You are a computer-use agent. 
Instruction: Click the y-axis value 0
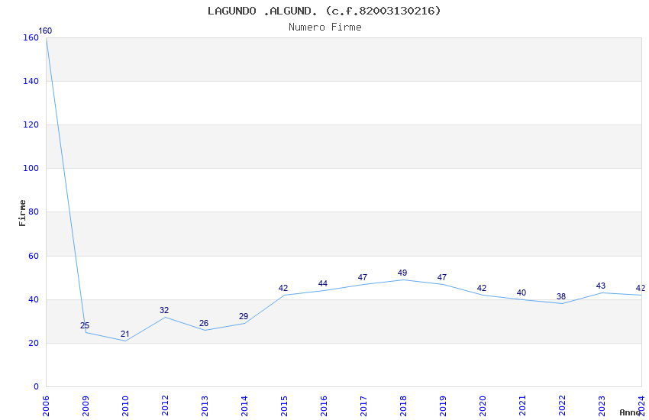click(36, 386)
